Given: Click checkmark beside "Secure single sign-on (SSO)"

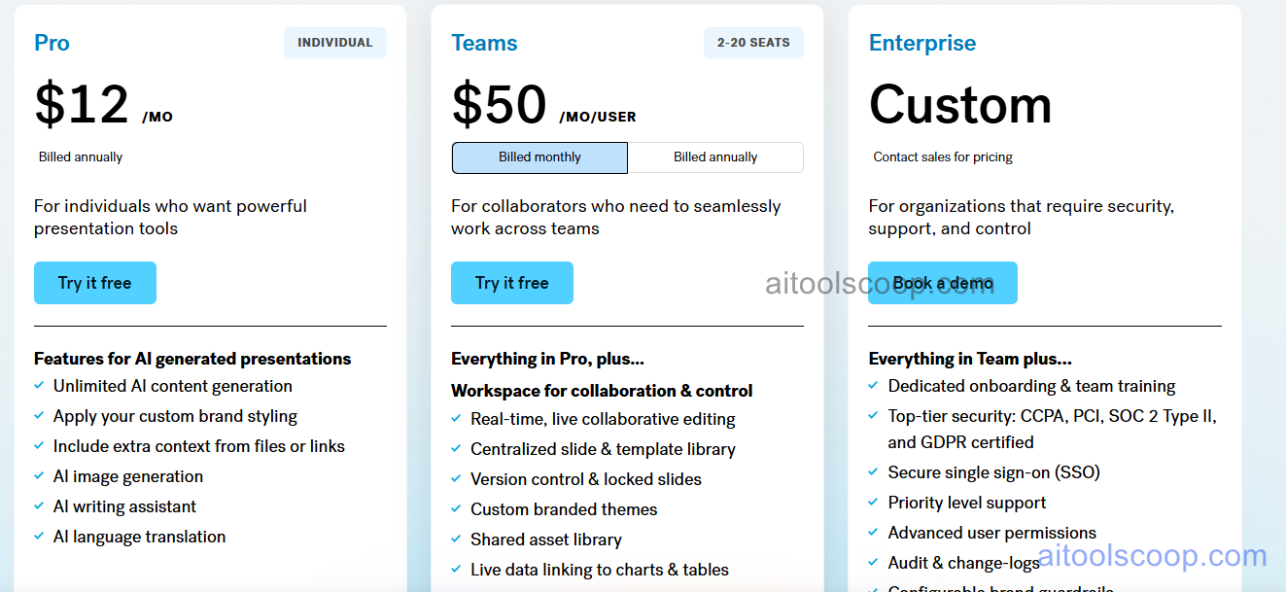Looking at the screenshot, I should pos(873,471).
